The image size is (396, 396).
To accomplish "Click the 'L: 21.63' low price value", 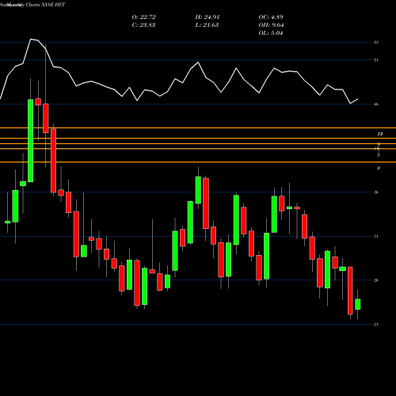I will click(207, 25).
